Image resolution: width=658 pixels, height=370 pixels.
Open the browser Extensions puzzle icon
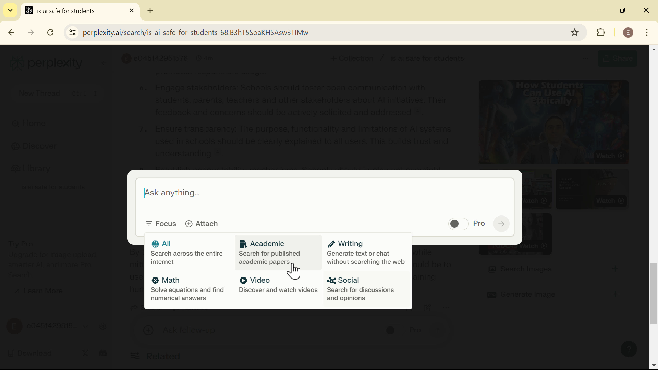tap(601, 33)
